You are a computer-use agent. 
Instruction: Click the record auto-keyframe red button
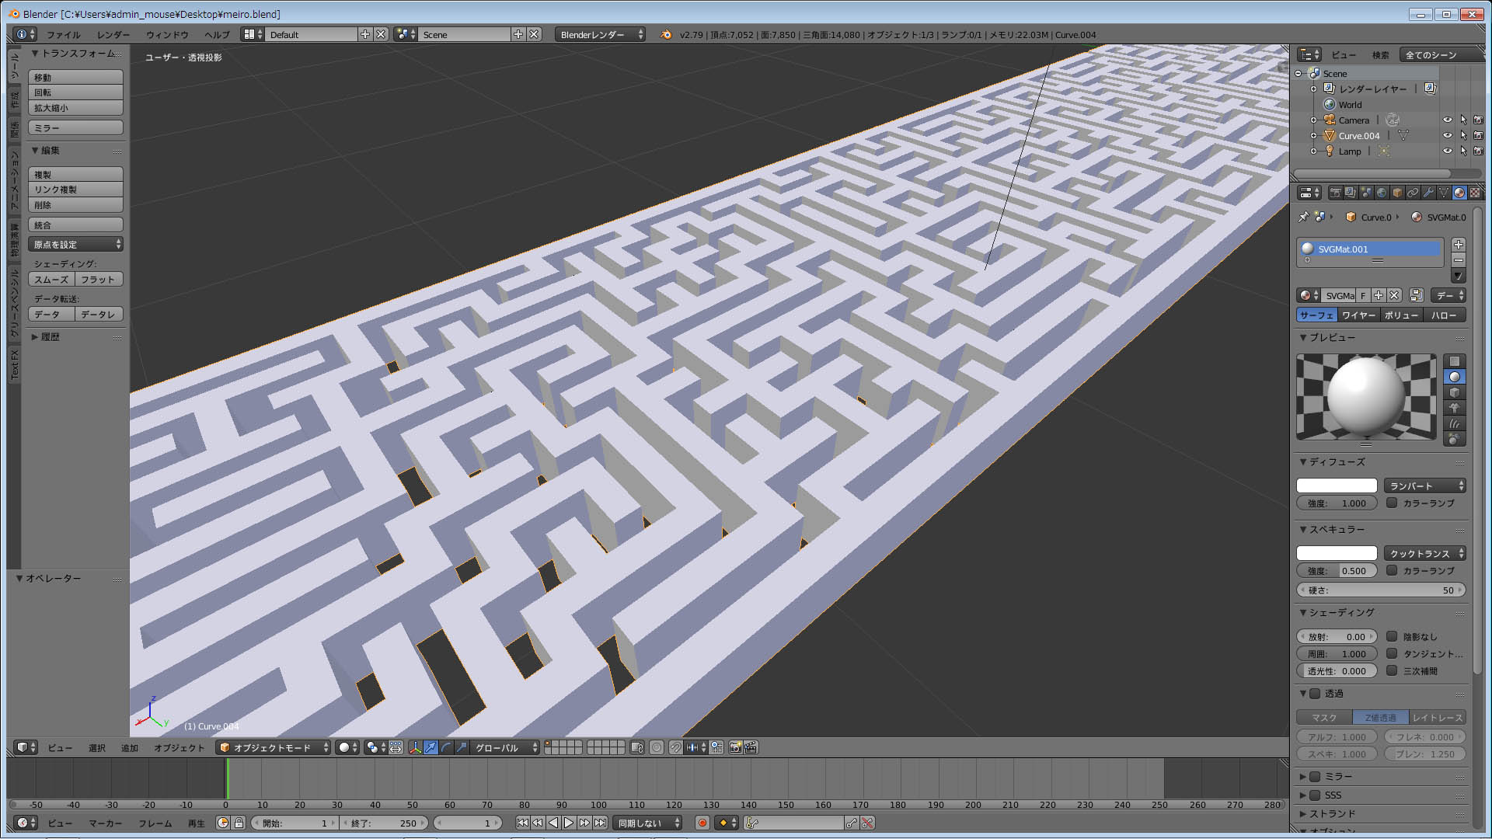tap(702, 823)
